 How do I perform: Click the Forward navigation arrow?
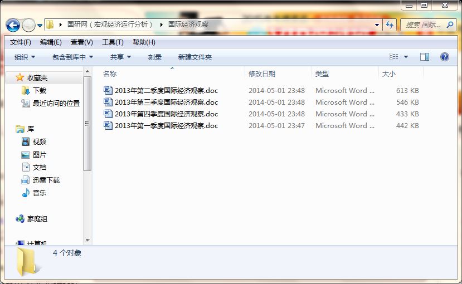pyautogui.click(x=28, y=25)
